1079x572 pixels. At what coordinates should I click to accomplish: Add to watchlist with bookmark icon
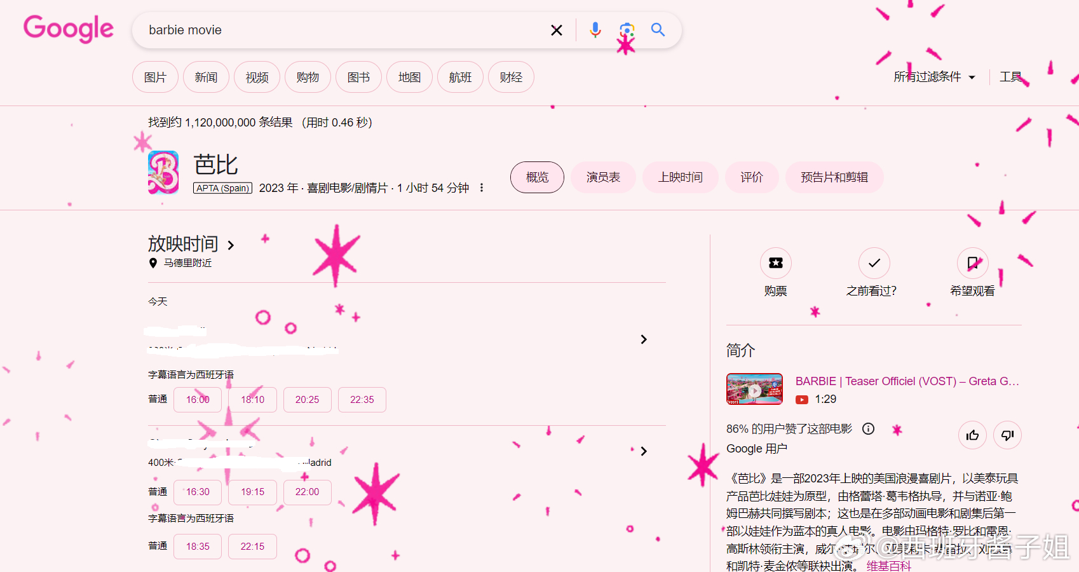click(973, 263)
